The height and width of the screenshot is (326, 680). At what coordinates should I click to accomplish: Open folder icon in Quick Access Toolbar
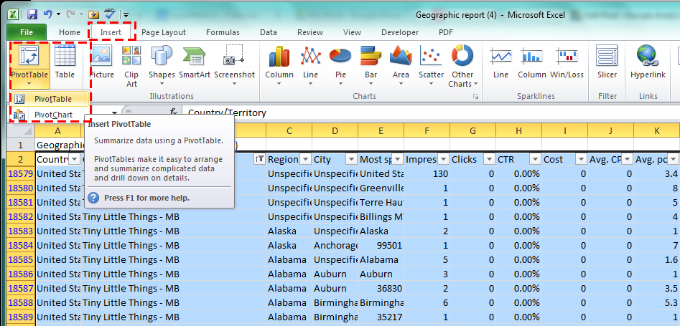93,15
